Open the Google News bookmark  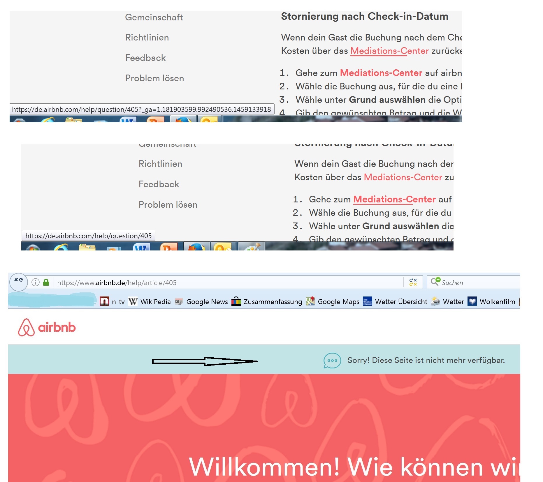[202, 301]
